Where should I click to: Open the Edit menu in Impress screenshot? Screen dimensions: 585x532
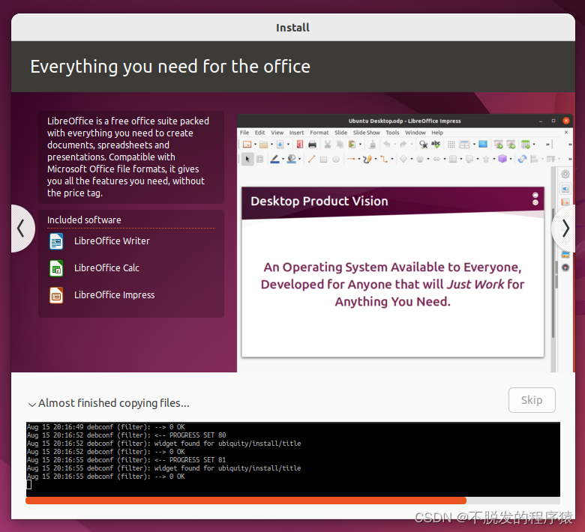pyautogui.click(x=259, y=133)
